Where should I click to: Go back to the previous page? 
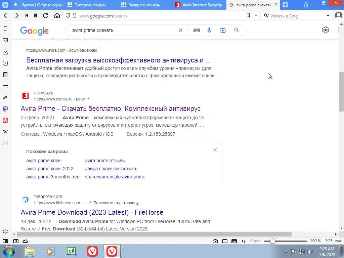click(5, 15)
